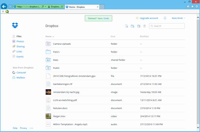The image size is (200, 132).
Task: Open the Camera Uploads folder name
Action: click(x=62, y=44)
